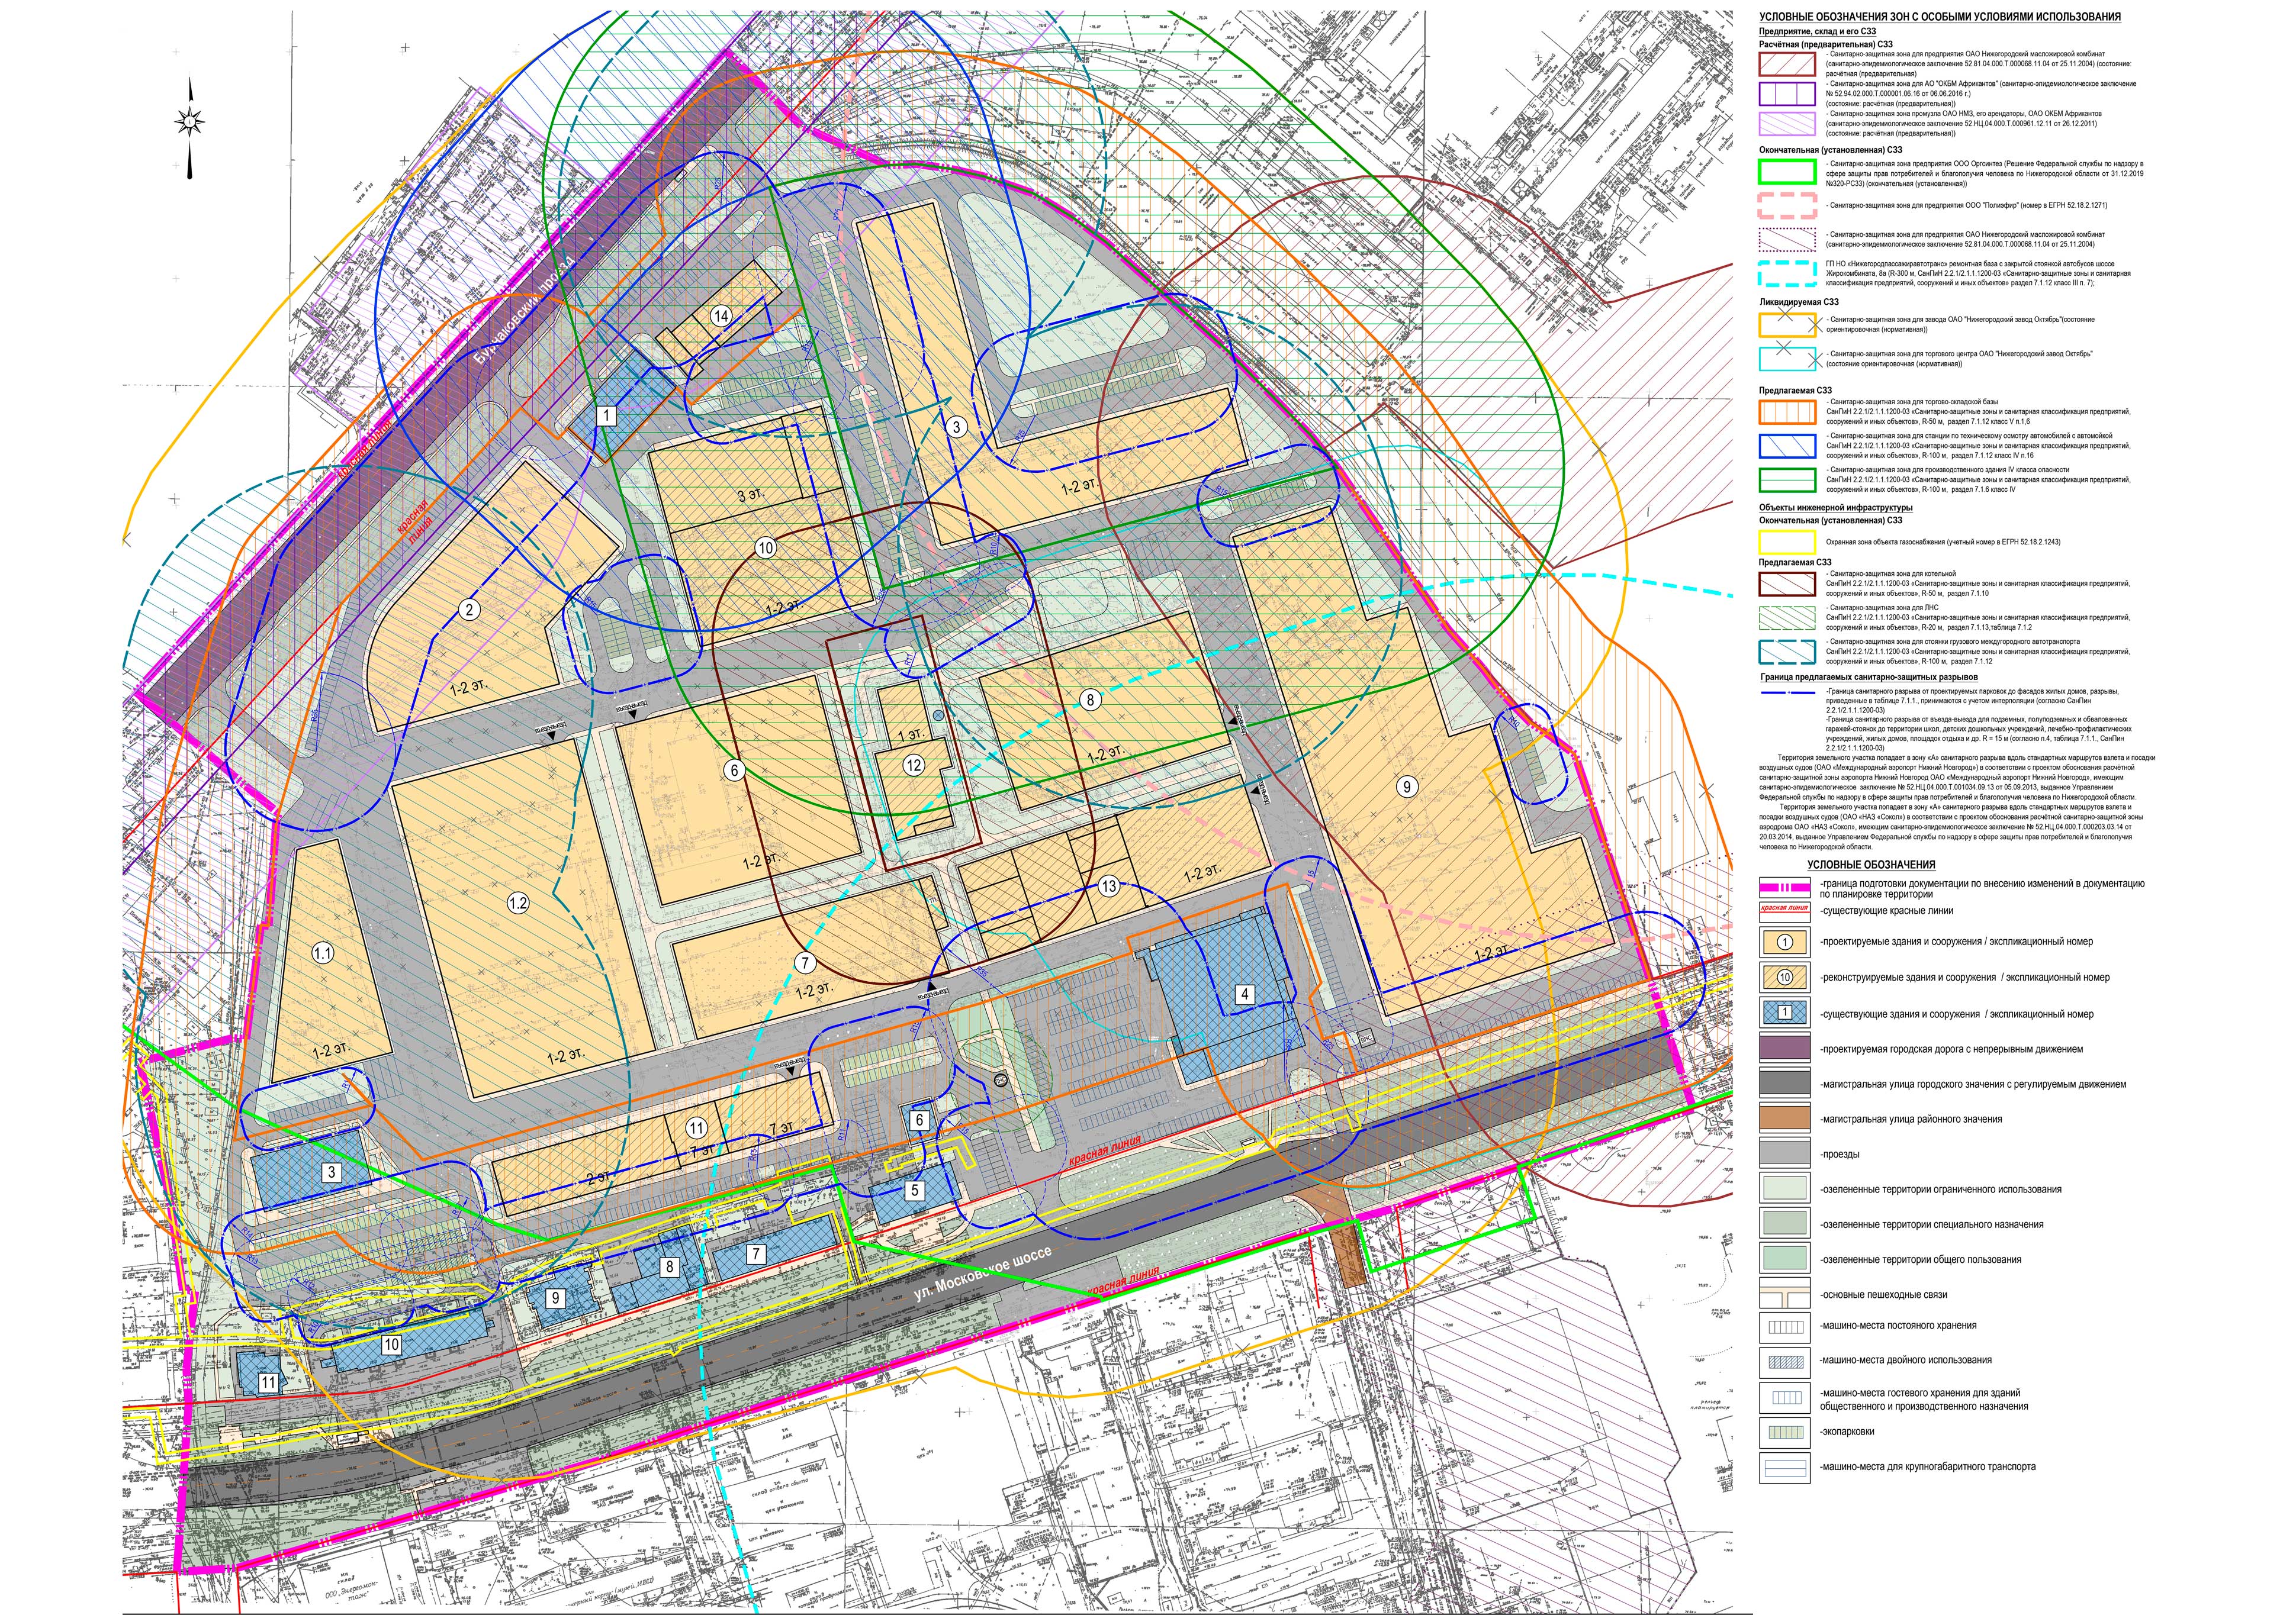Select circled building marker 1.2
The height and width of the screenshot is (1615, 2296).
518,904
